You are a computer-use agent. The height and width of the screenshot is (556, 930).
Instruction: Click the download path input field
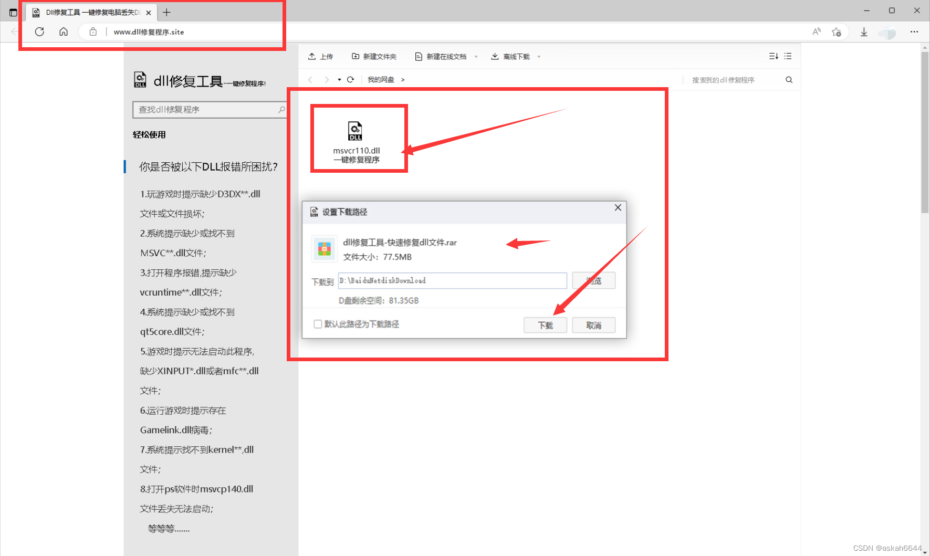coord(452,280)
